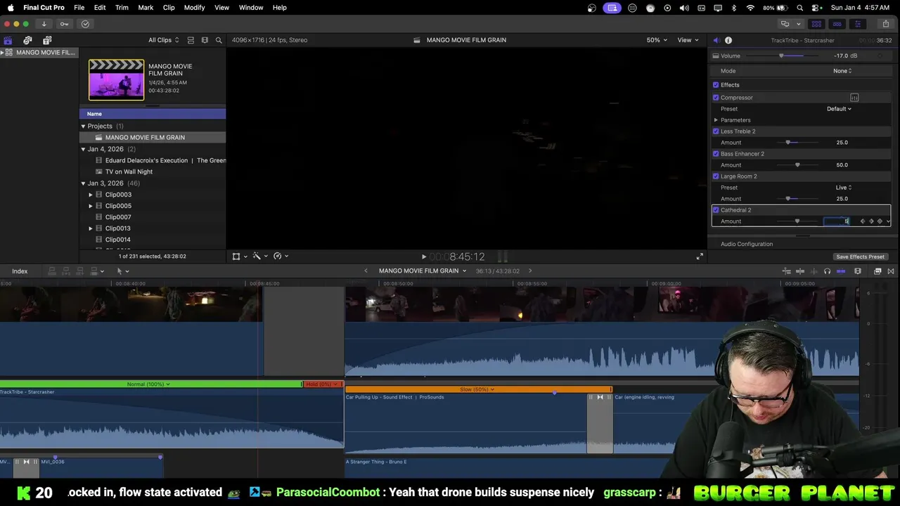Show the Libraries sidebar icon
The width and height of the screenshot is (900, 506).
coord(8,40)
